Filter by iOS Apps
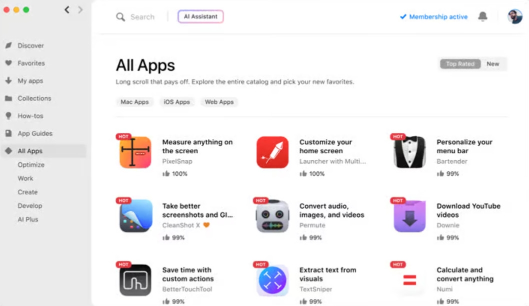Viewport: 529px width, 306px height. 177,102
